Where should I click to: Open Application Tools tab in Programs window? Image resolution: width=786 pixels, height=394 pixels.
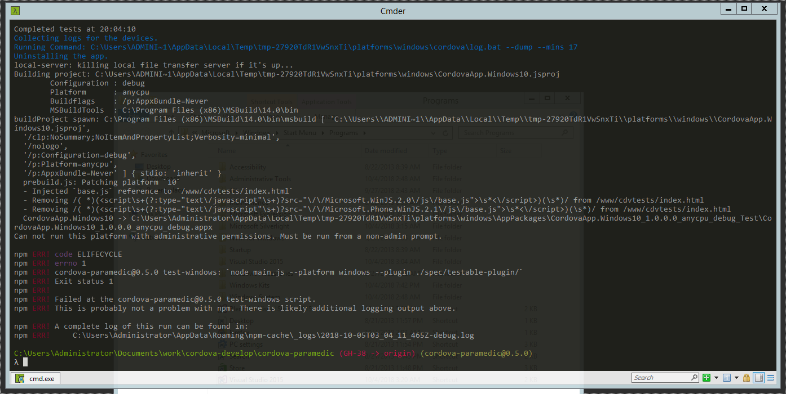326,101
